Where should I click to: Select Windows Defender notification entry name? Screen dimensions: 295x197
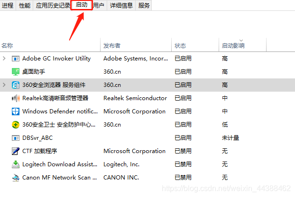[60, 111]
